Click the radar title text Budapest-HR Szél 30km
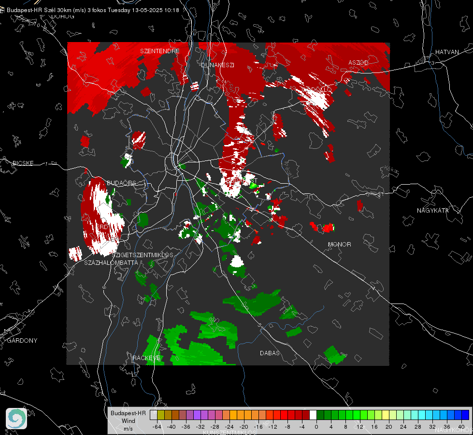Image resolution: width=473 pixels, height=435 pixels. [38, 10]
